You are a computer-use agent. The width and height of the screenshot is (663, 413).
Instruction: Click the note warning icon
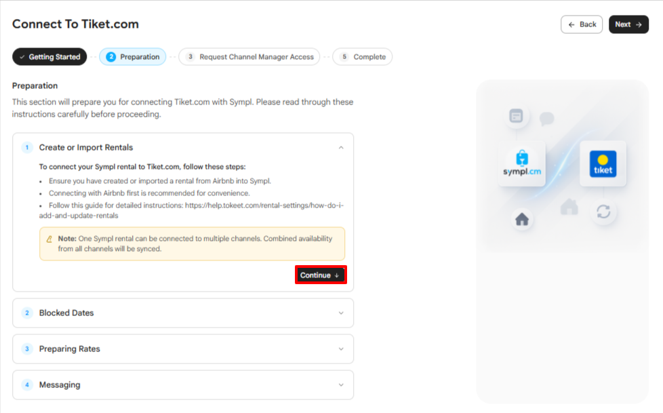49,239
